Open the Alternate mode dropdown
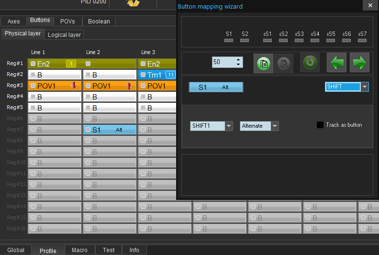Viewport: 379px width, 255px height. click(275, 126)
